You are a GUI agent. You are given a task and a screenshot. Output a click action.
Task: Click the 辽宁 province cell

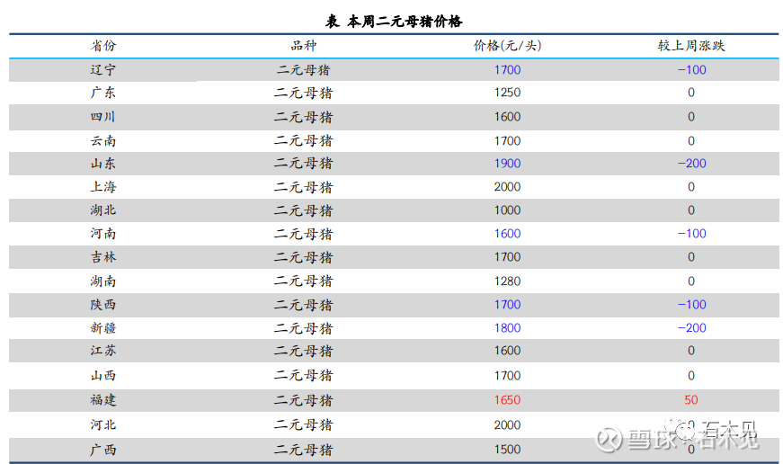pos(103,70)
